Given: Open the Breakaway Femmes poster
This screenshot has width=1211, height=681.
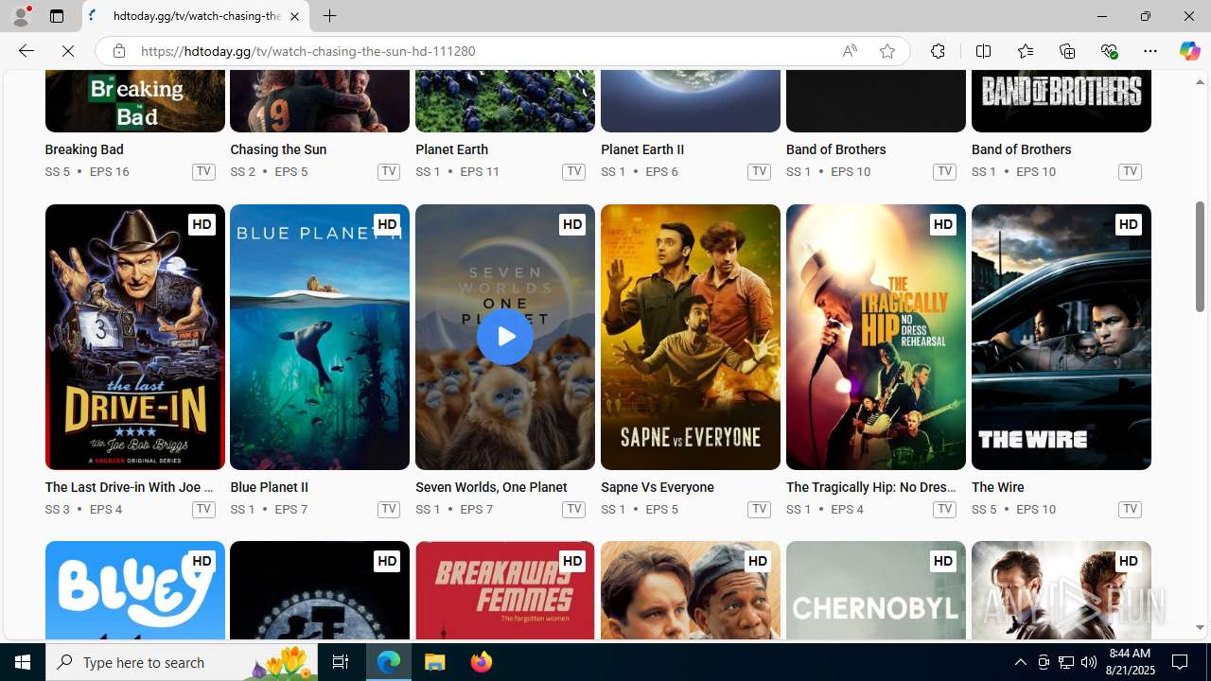Looking at the screenshot, I should (505, 591).
